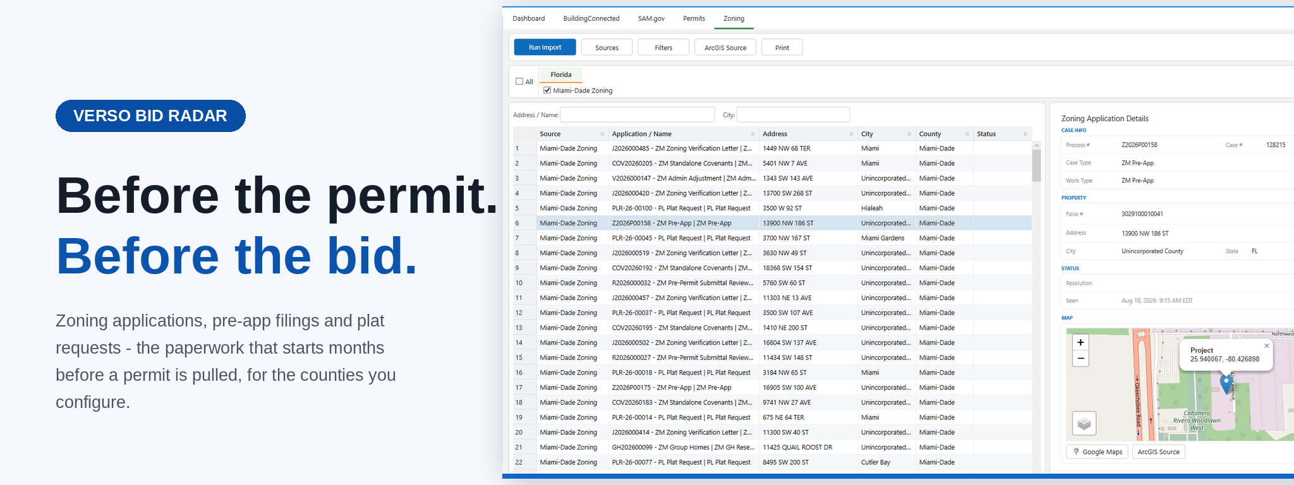Click the case number 128215
1294x485 pixels.
[x=1276, y=145]
